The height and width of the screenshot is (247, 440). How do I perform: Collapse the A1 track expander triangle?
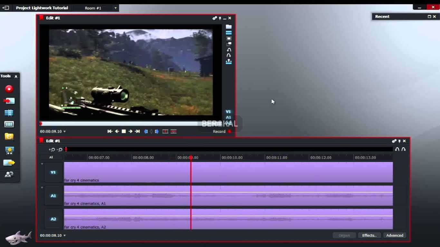click(42, 188)
